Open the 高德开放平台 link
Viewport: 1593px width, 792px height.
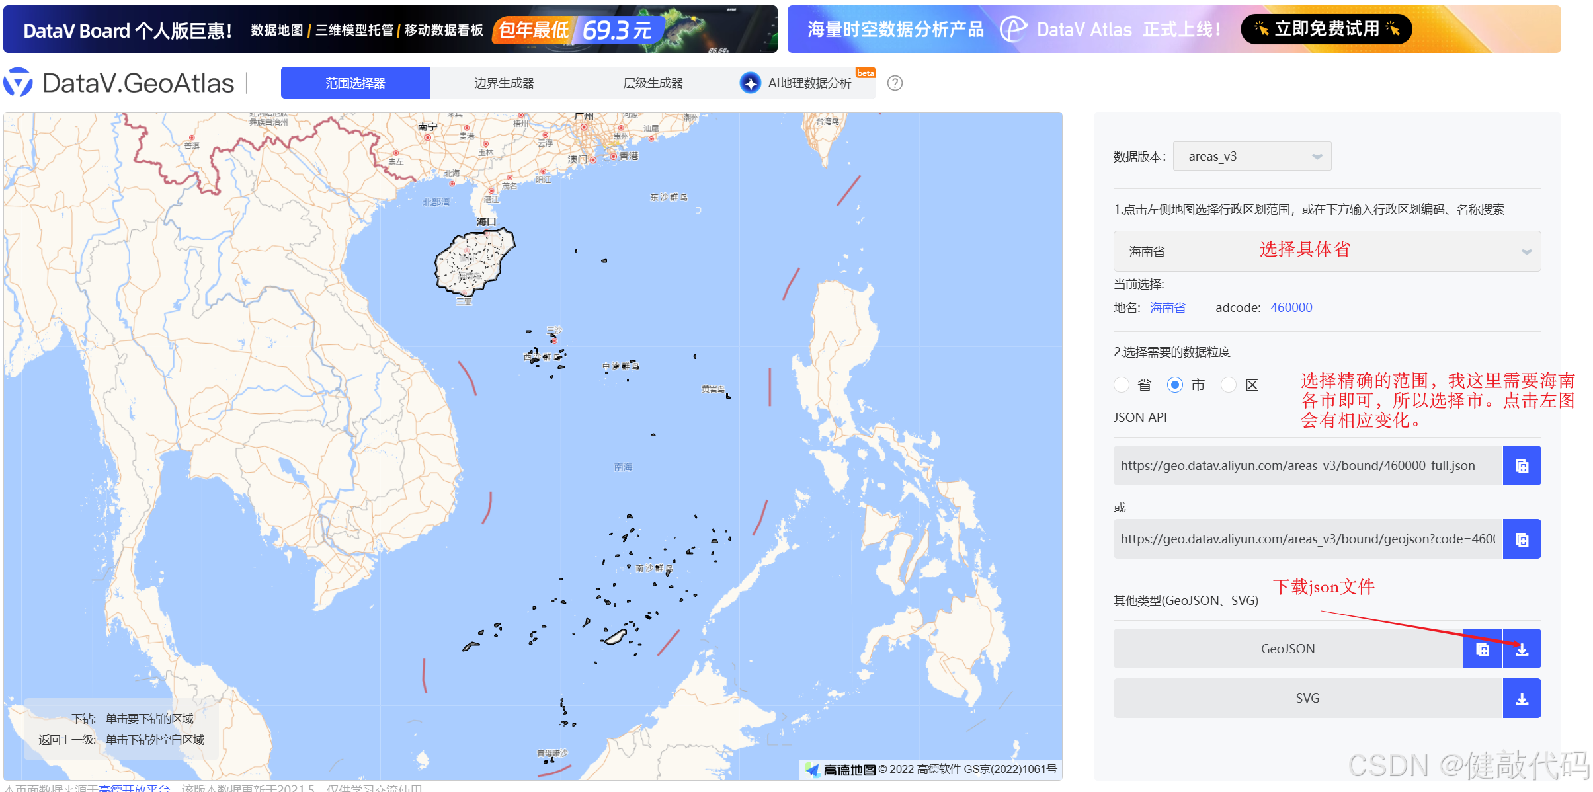tap(134, 787)
